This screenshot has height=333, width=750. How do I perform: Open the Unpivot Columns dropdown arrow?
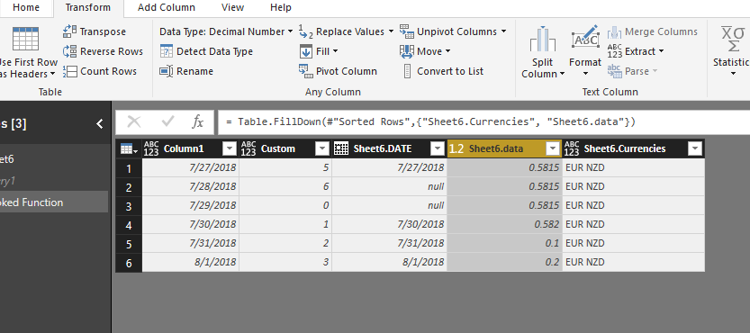click(x=503, y=31)
